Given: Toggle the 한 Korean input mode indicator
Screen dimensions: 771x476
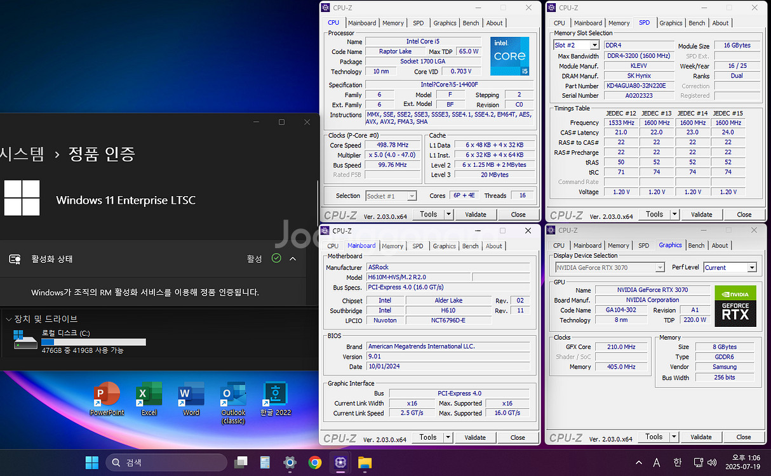Looking at the screenshot, I should tap(677, 462).
